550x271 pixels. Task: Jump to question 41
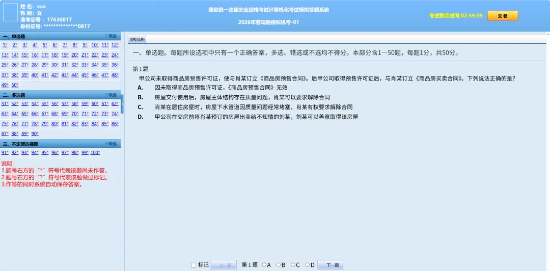pyautogui.click(x=45, y=75)
